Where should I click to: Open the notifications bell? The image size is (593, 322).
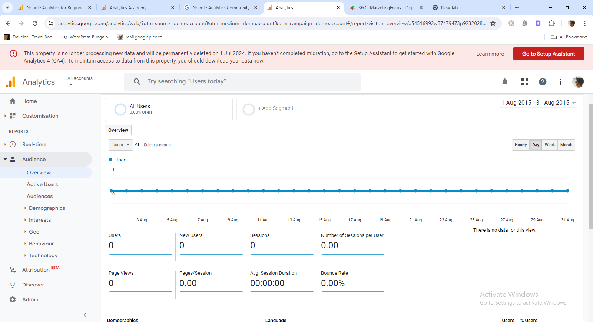click(x=505, y=82)
